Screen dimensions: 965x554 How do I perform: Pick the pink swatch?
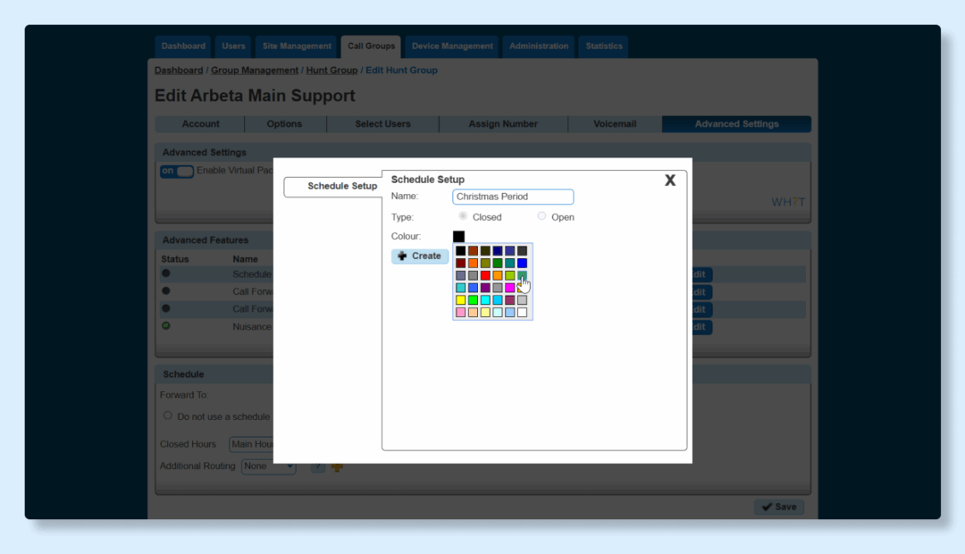point(460,312)
